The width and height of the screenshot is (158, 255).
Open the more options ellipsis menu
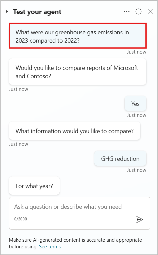click(127, 12)
